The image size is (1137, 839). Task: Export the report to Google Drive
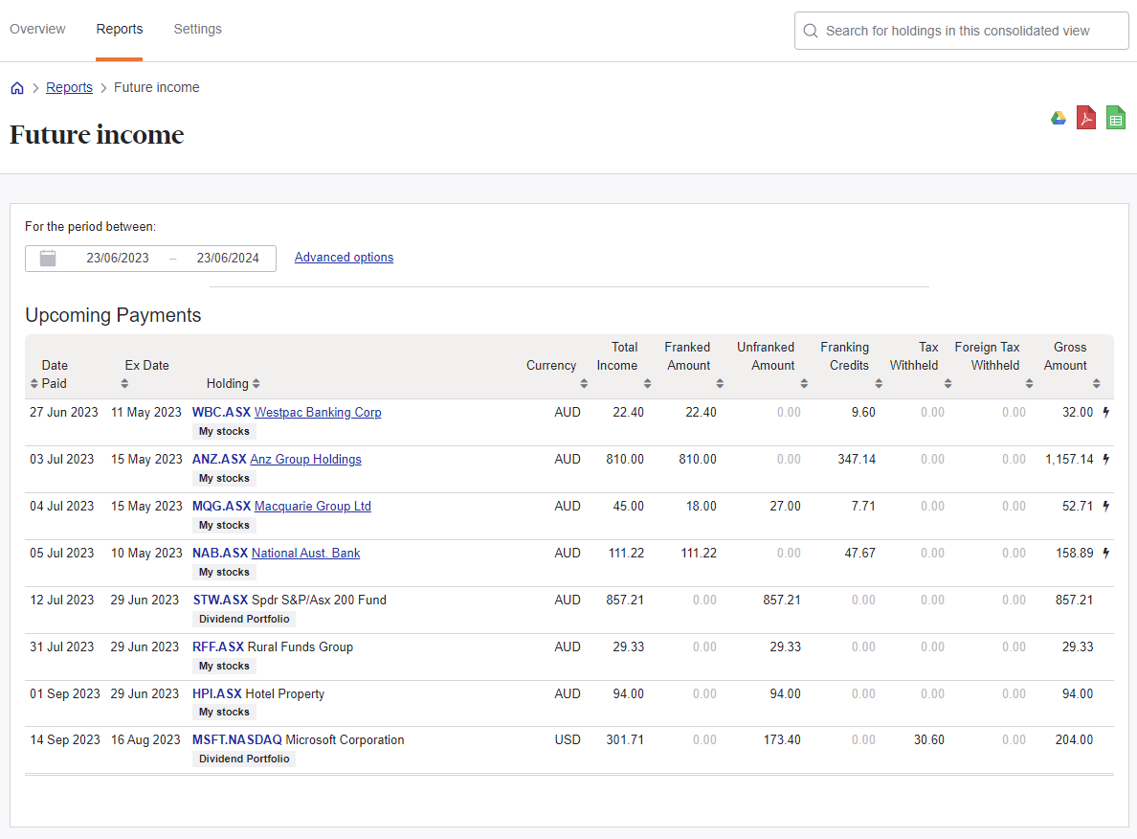tap(1059, 117)
